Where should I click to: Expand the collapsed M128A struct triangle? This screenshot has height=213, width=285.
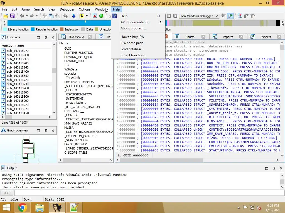pyautogui.click(x=117, y=138)
